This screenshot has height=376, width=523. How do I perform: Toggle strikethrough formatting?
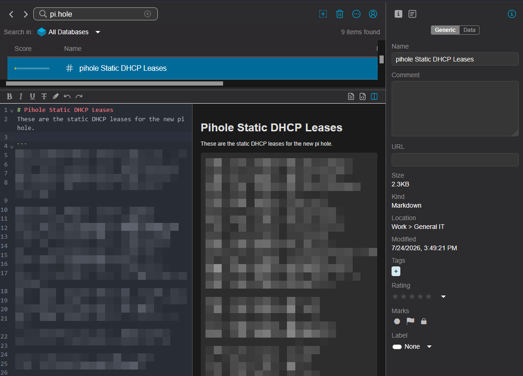(44, 96)
